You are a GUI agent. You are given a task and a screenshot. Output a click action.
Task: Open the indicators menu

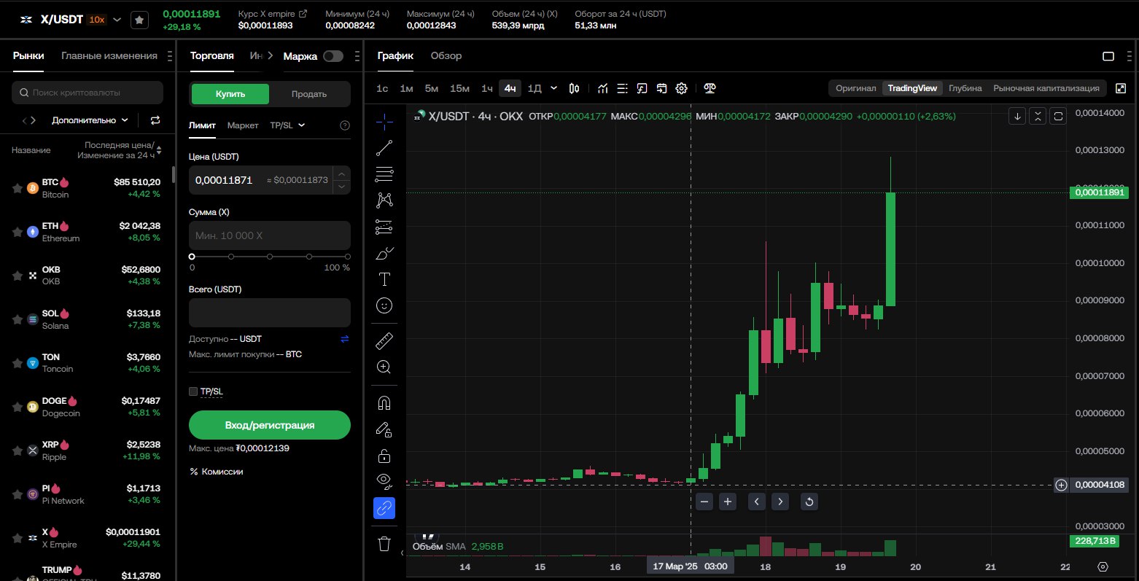point(603,88)
